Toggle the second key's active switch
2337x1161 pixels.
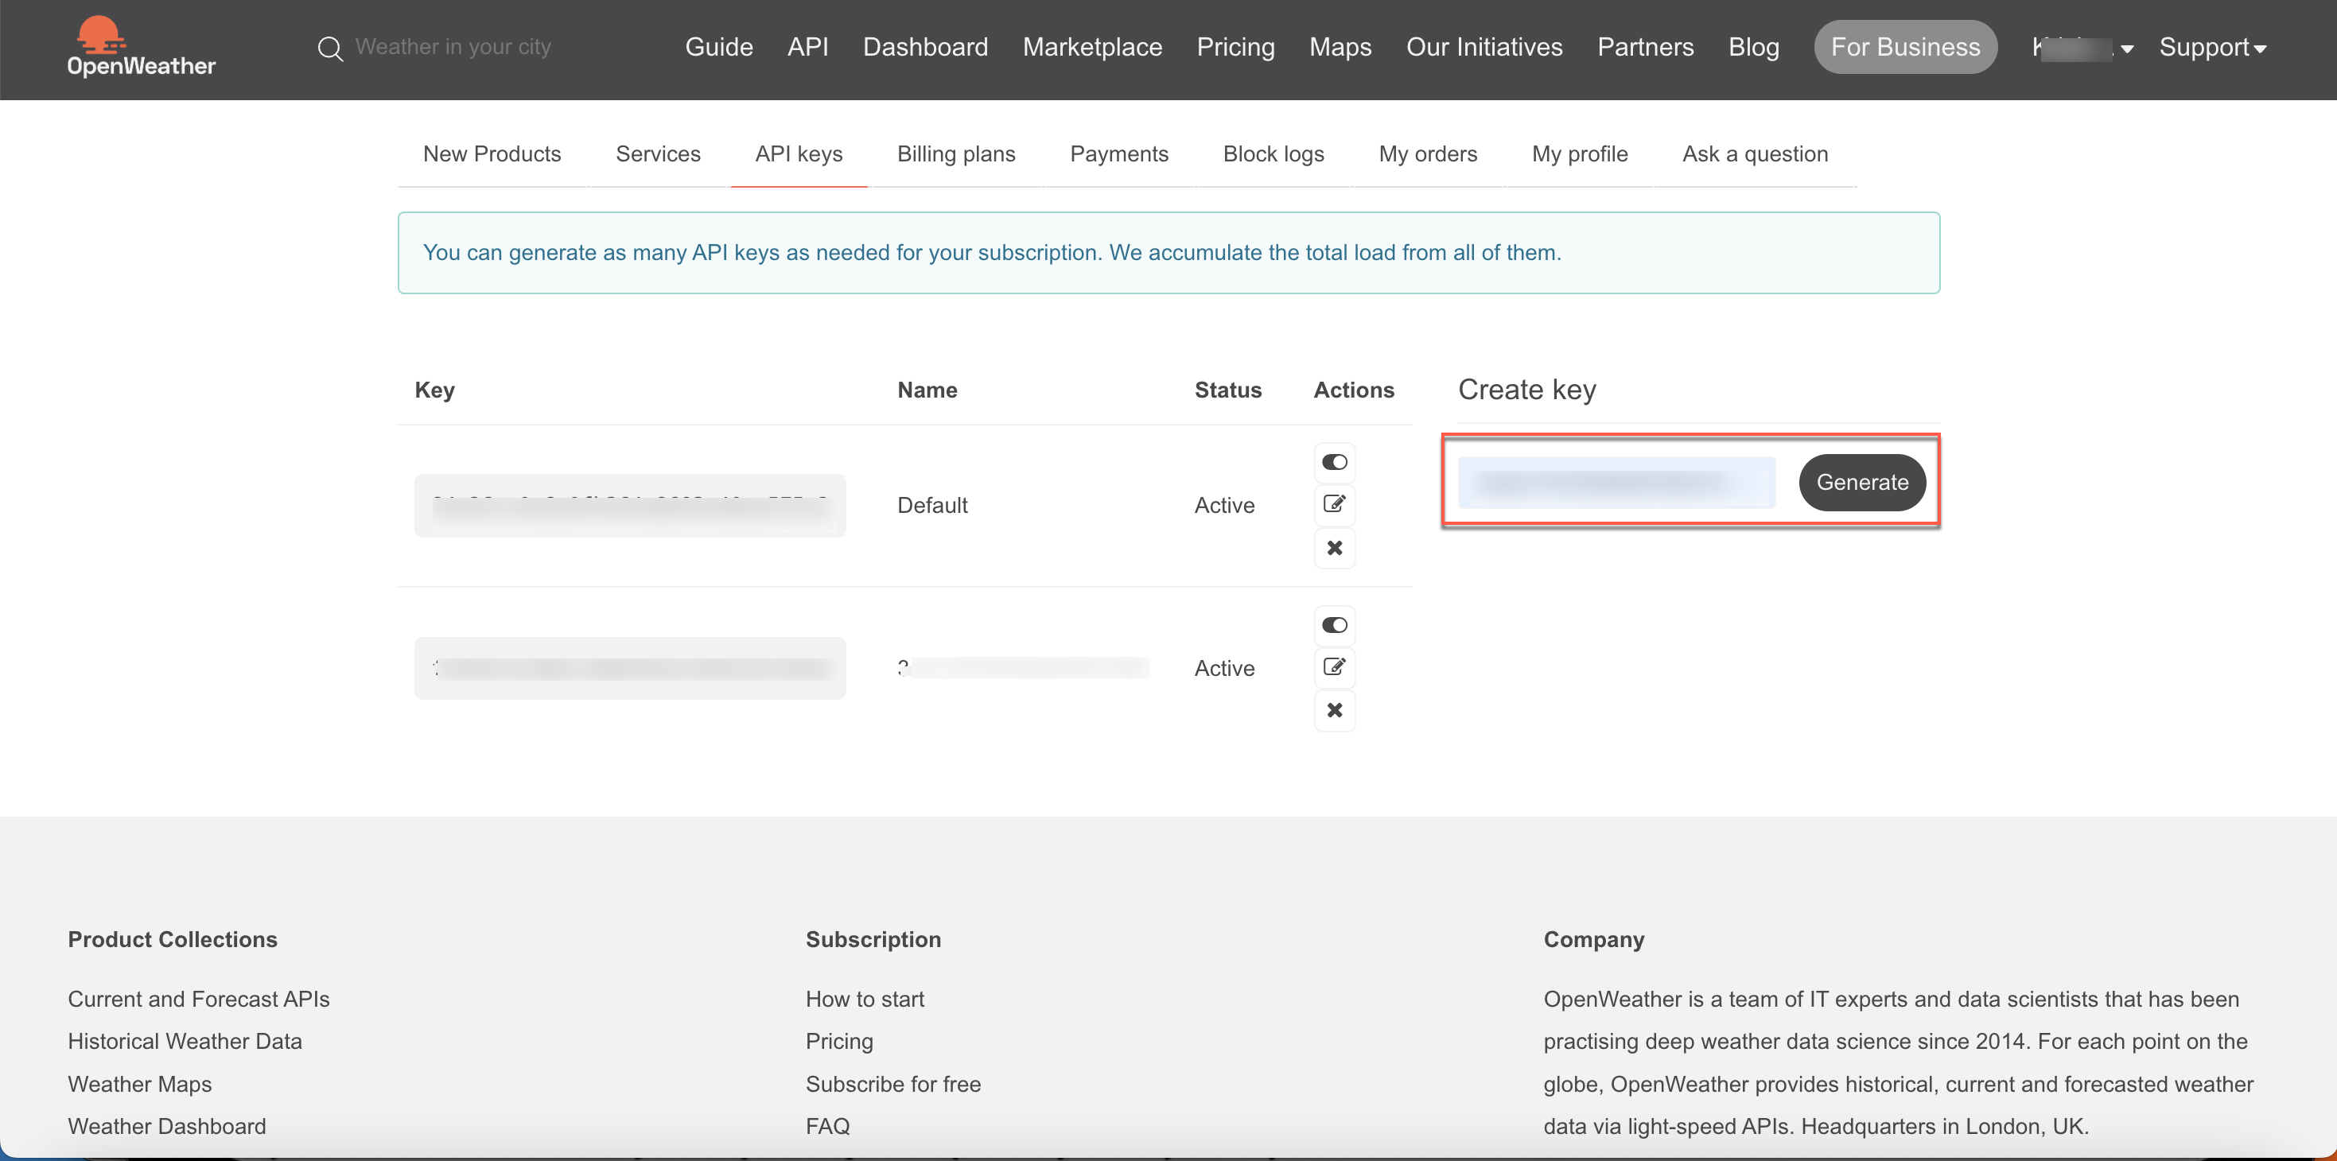tap(1335, 625)
